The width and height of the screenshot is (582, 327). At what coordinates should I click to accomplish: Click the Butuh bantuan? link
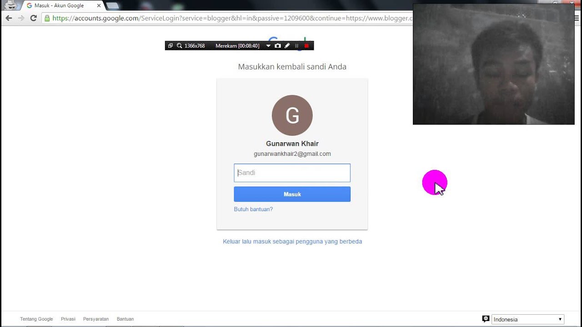(253, 209)
